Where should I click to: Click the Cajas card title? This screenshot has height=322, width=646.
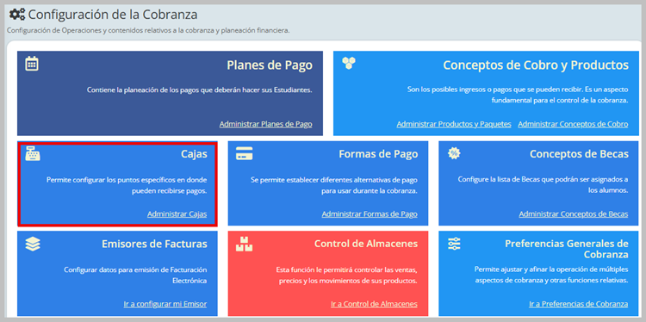tap(194, 154)
